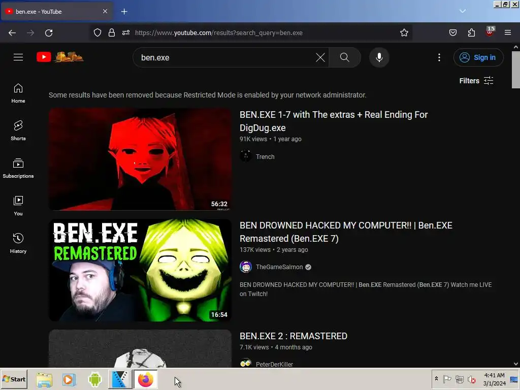Open the BEN.EXE 2 : REMASTERED thumbnail
This screenshot has height=390, width=520.
pyautogui.click(x=140, y=348)
